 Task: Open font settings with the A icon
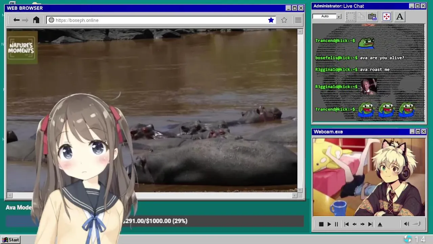[400, 16]
